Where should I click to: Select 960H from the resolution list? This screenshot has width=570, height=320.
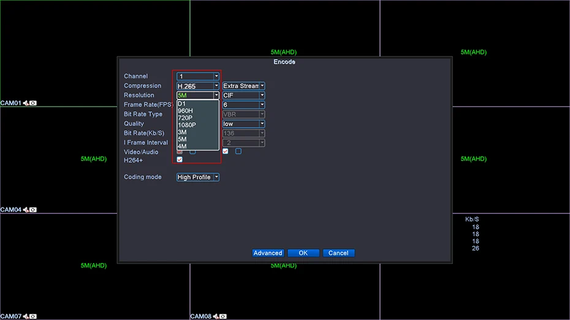point(198,111)
